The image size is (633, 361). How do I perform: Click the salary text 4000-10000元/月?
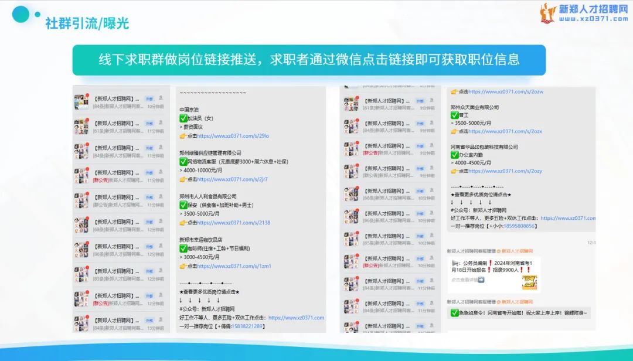[203, 171]
